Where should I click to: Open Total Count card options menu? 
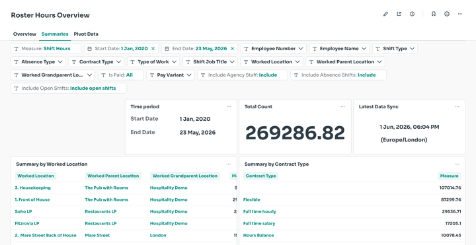pos(342,107)
